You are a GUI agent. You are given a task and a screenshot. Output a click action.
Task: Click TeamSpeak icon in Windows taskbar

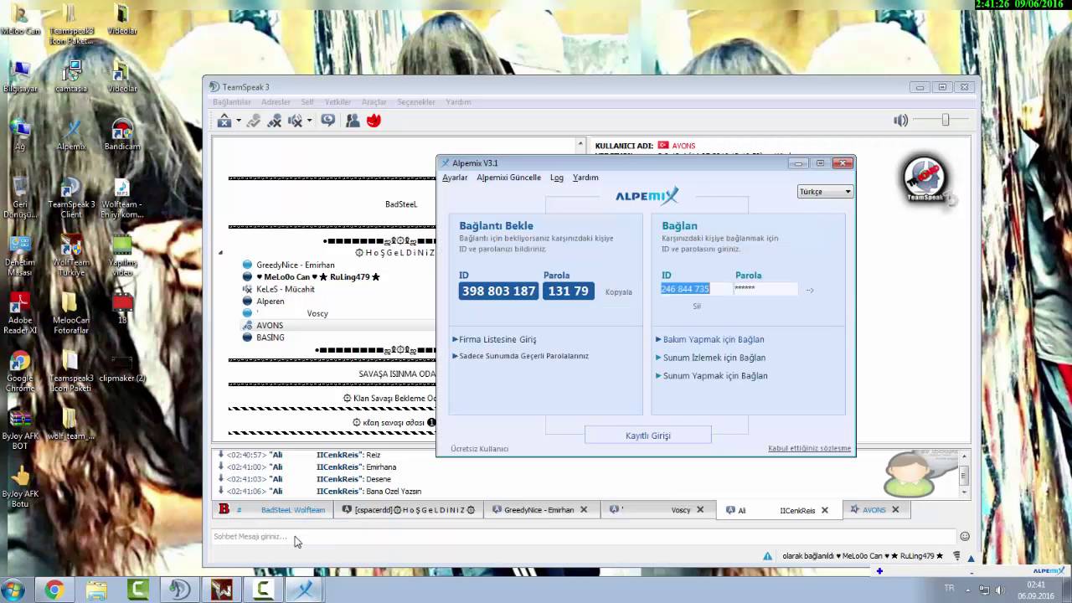180,590
